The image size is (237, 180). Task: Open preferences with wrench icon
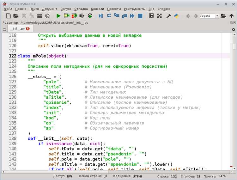[x=169, y=16]
